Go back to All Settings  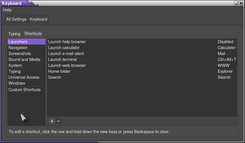[x=16, y=19]
